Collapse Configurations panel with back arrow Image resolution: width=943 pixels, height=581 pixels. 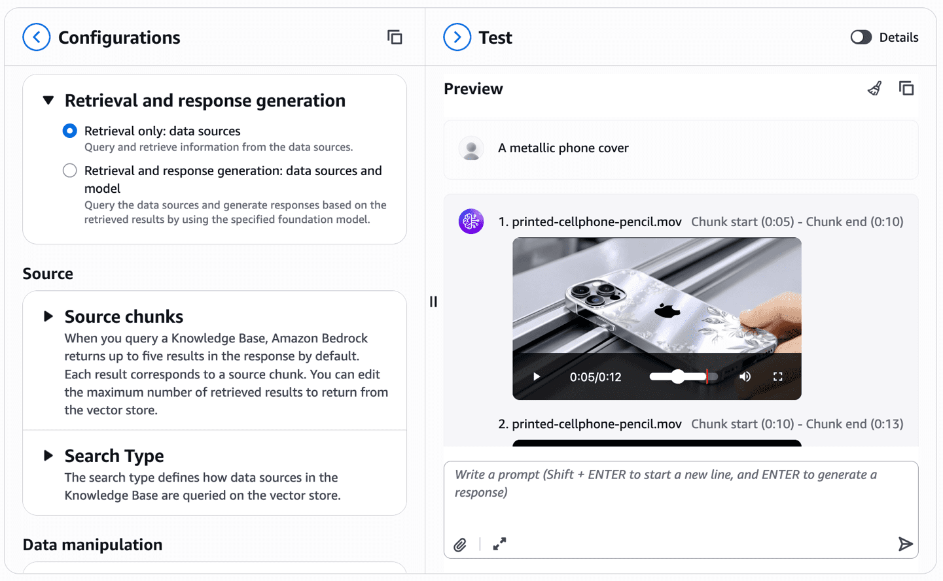(x=37, y=37)
